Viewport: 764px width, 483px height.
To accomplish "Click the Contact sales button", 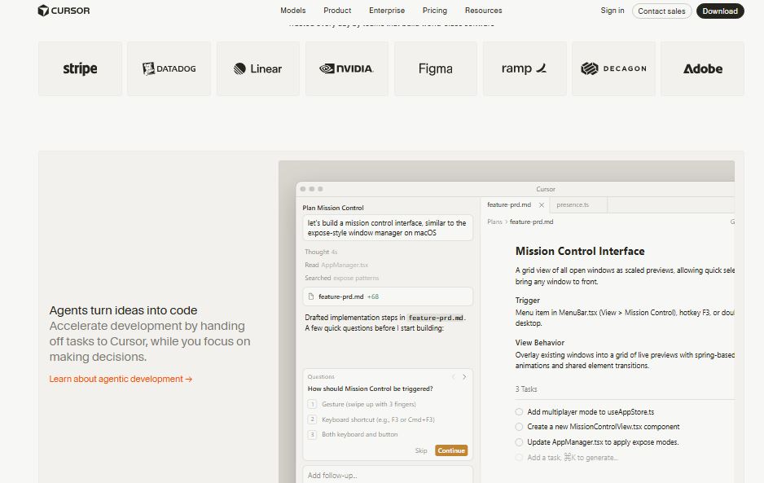I will tap(661, 11).
